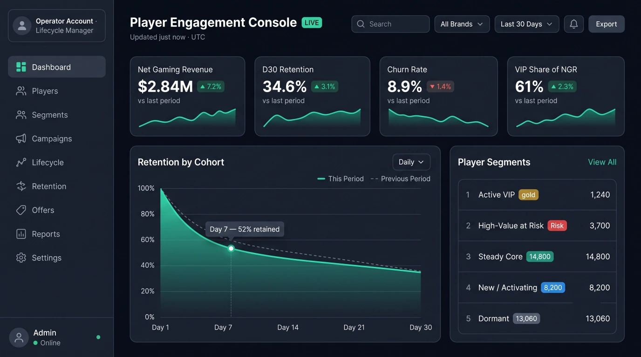Viewport: 641px width, 357px height.
Task: Click the gray 13,060 tag on Dormant
Action: point(526,318)
